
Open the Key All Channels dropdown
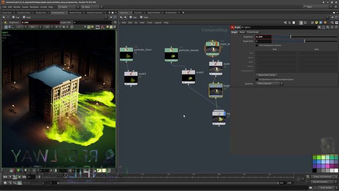click(324, 181)
